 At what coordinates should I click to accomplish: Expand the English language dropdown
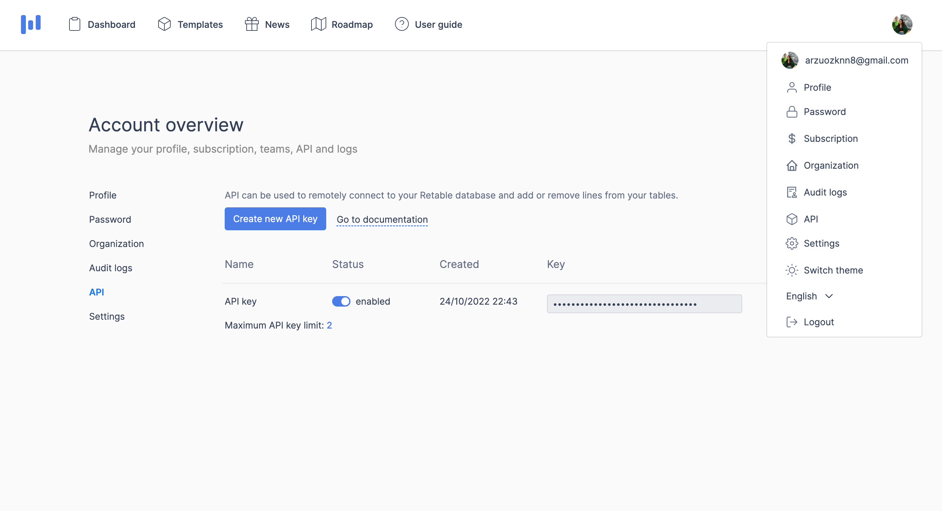point(810,296)
